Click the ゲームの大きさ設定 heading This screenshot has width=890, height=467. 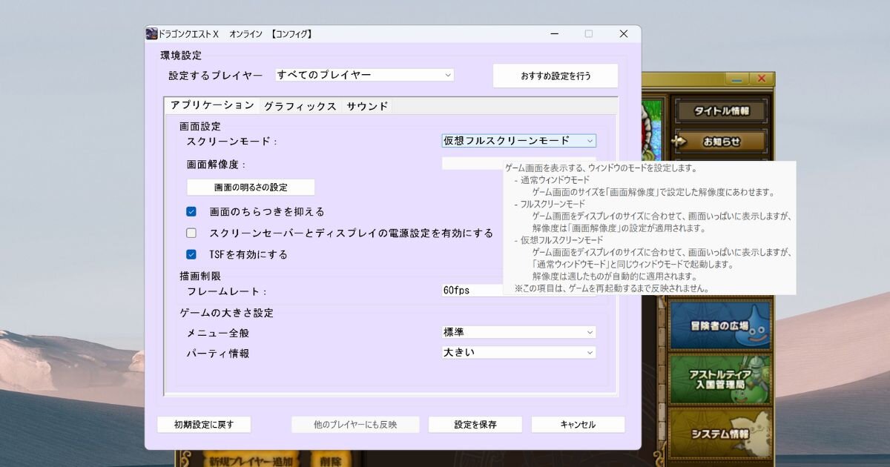tap(226, 313)
